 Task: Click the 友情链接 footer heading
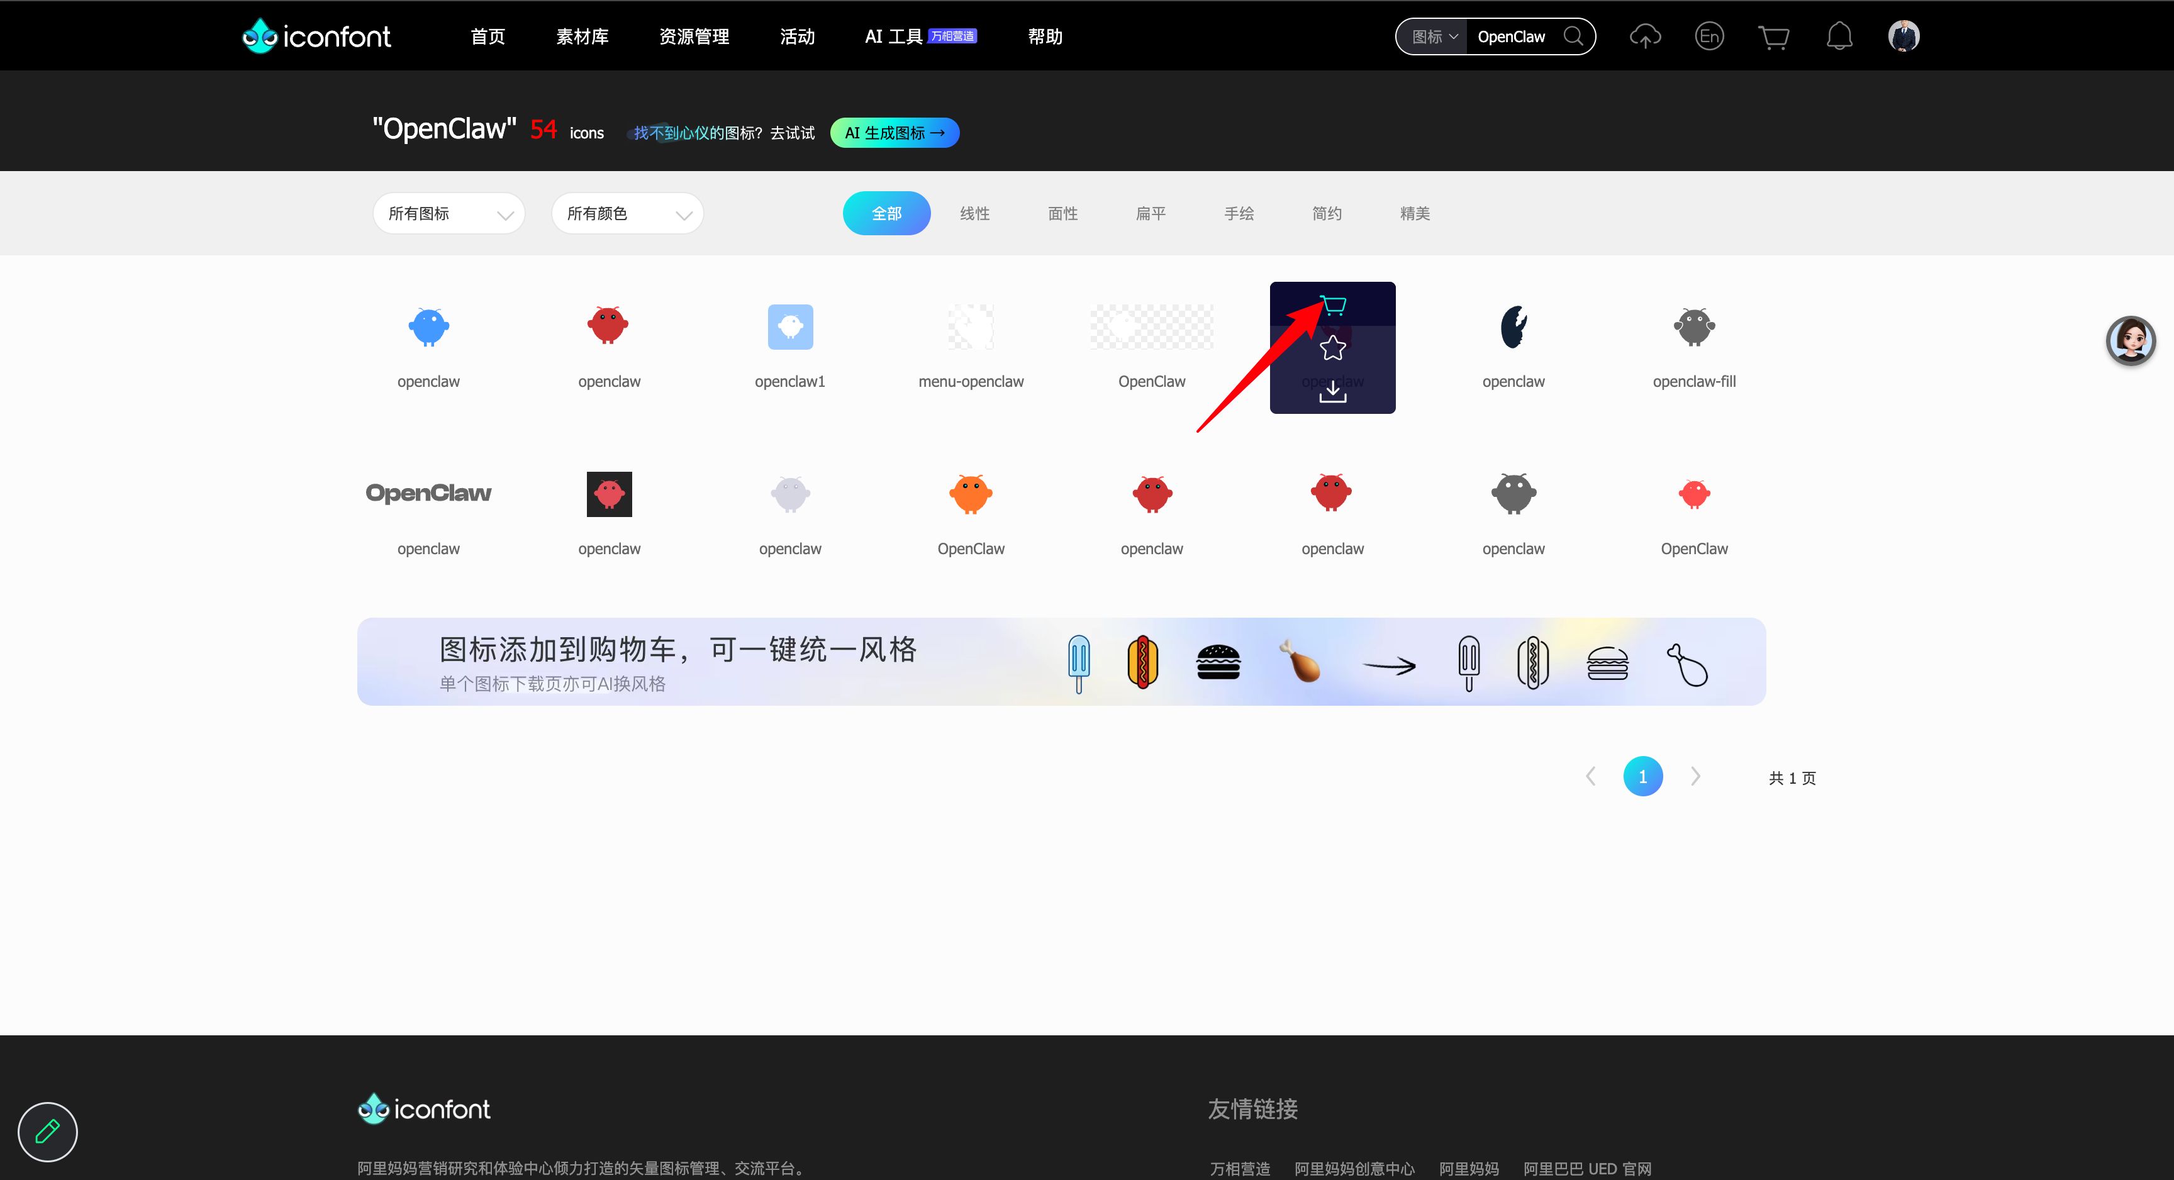click(x=1252, y=1108)
